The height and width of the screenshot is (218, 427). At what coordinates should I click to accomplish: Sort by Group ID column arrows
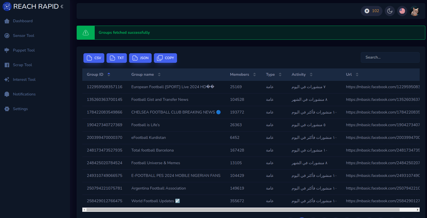click(x=109, y=75)
